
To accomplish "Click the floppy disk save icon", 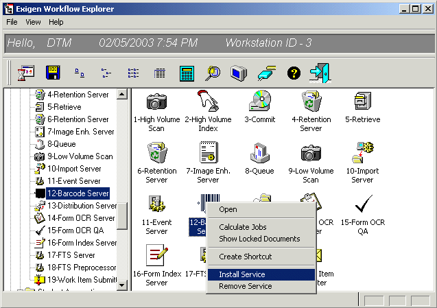I will point(53,73).
